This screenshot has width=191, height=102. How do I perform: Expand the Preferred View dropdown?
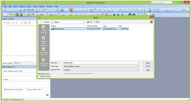click(138, 70)
